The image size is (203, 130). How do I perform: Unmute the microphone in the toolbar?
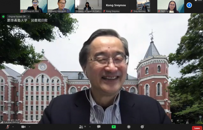(8, 127)
